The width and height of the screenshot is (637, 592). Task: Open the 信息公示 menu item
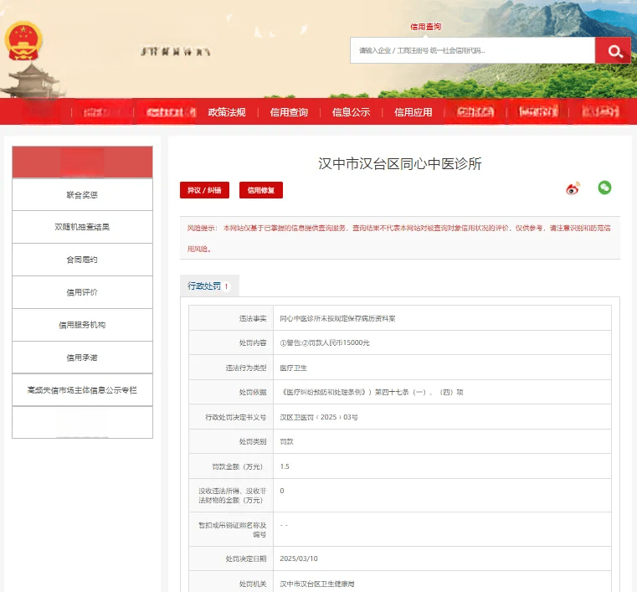351,112
